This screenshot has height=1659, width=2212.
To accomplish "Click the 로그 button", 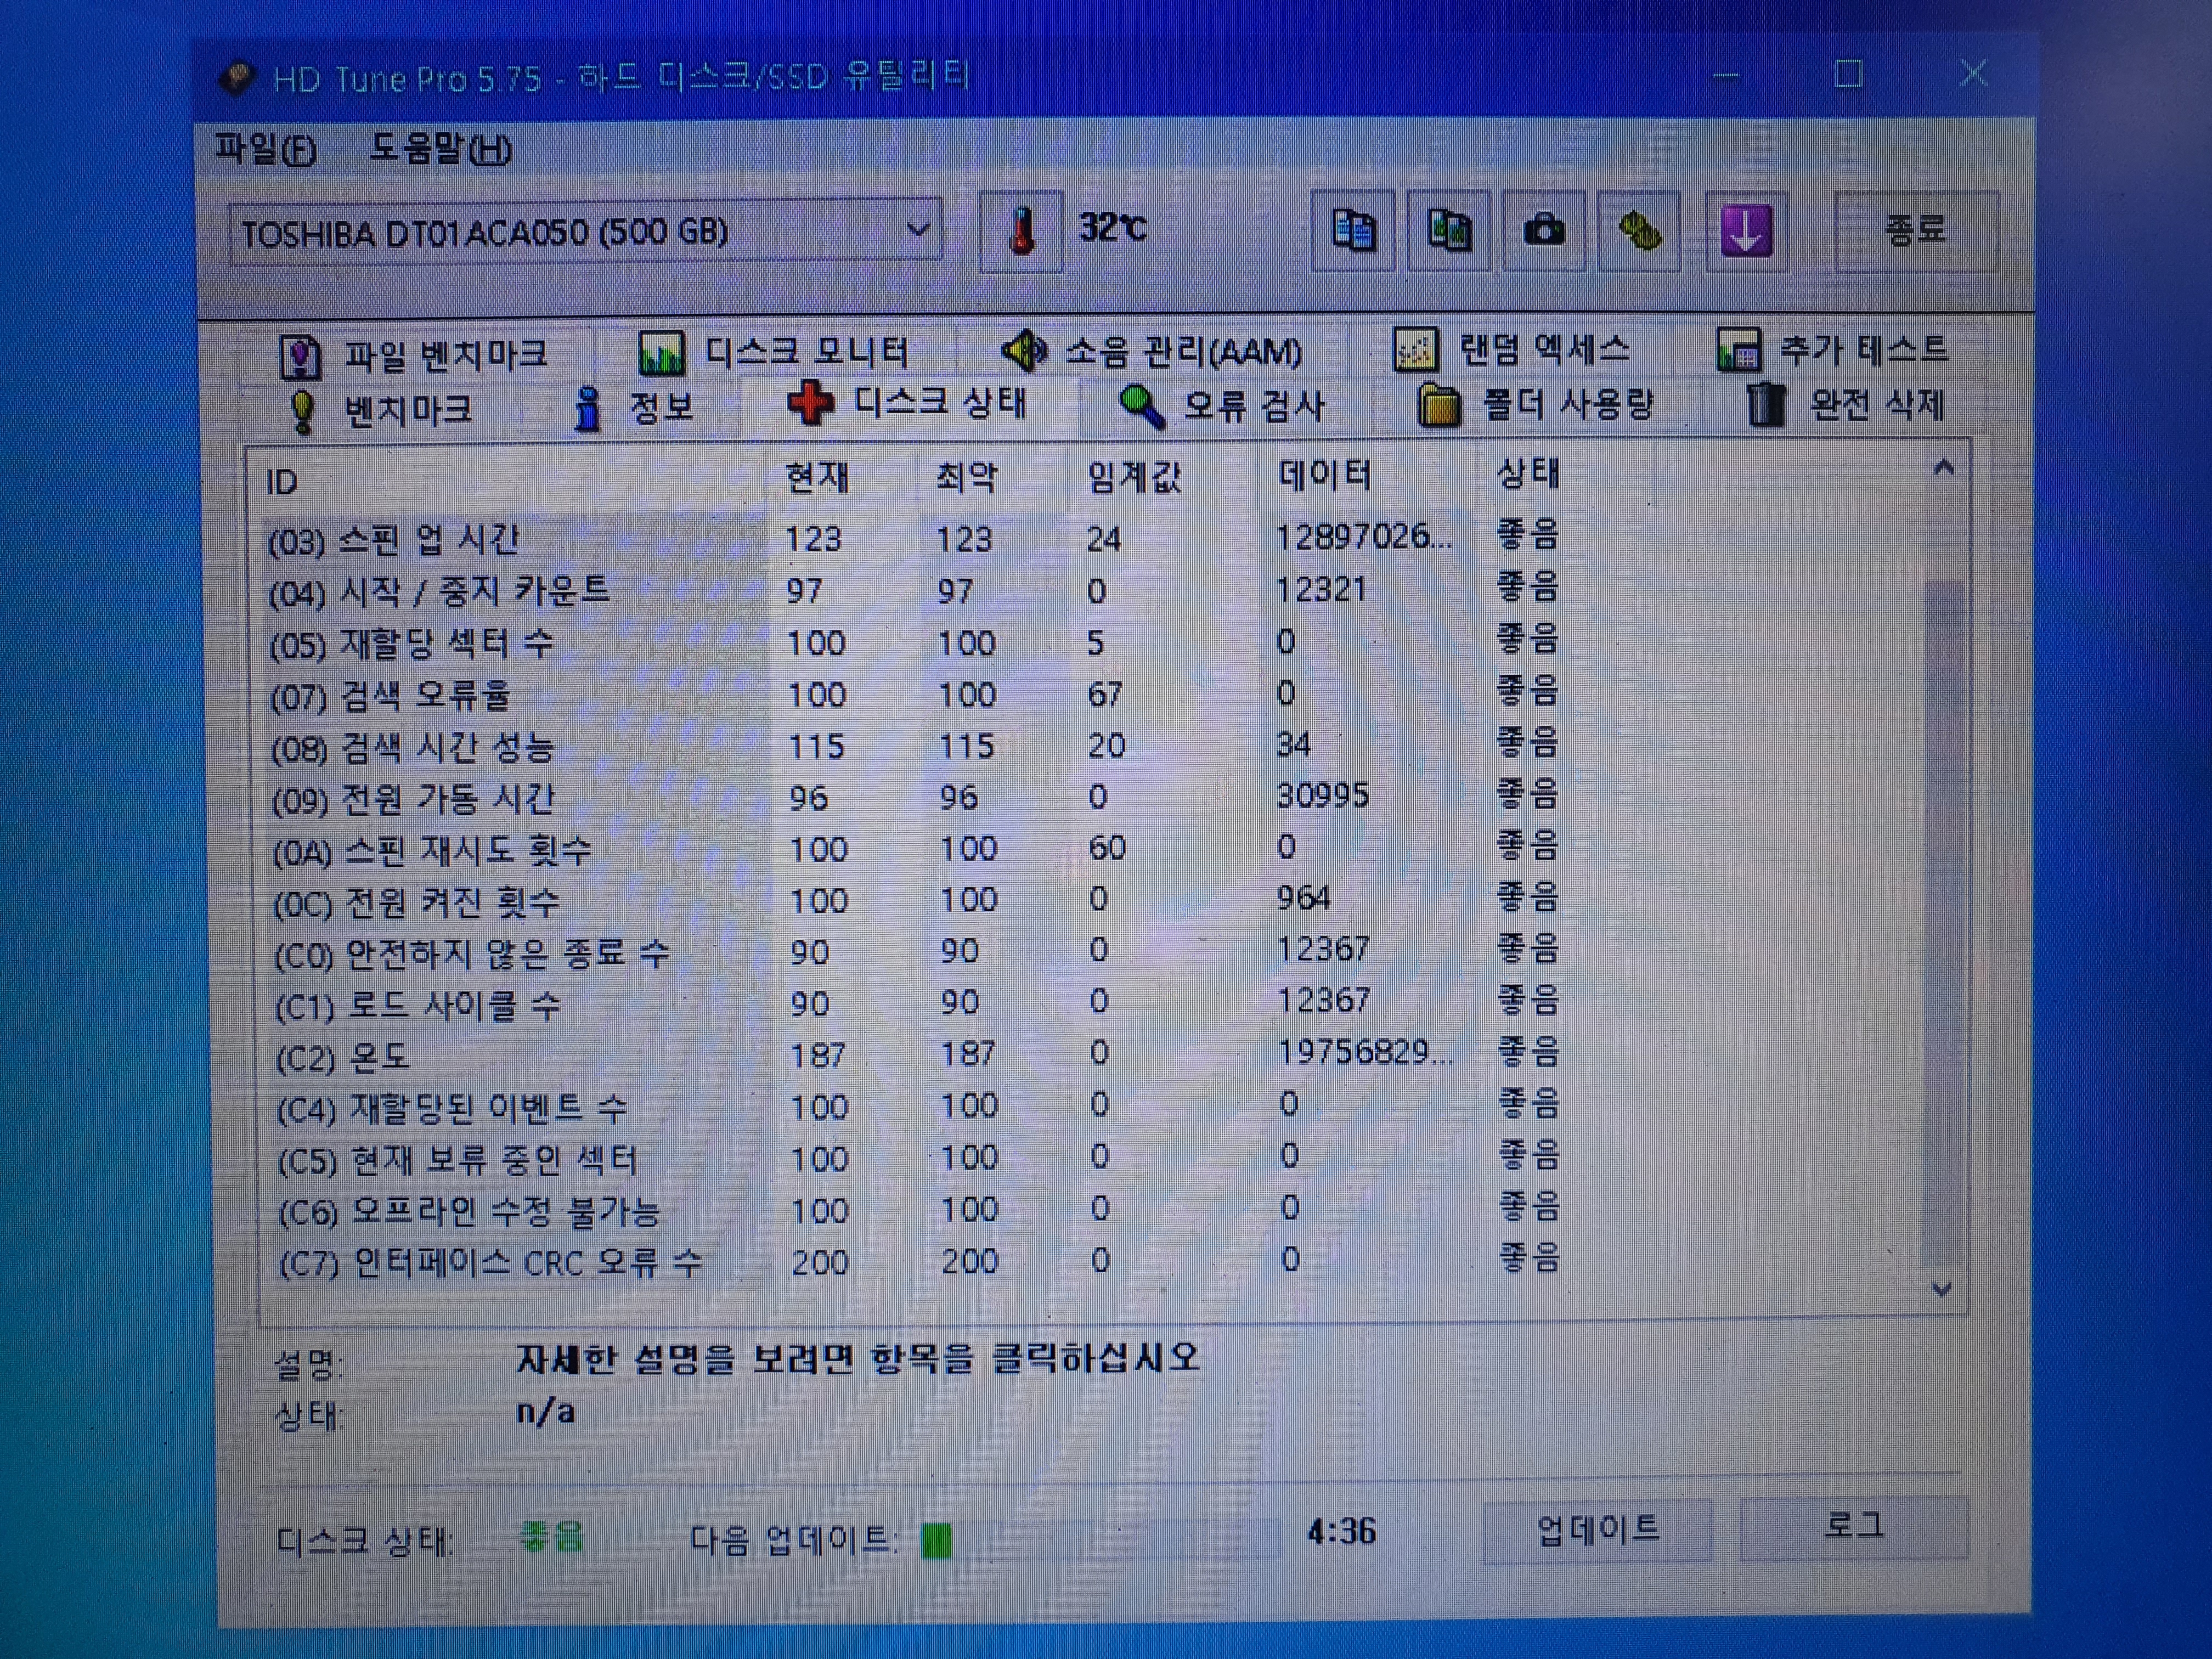I will pos(1853,1526).
